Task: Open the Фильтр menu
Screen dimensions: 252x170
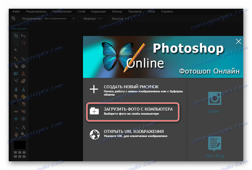Action: click(x=117, y=12)
